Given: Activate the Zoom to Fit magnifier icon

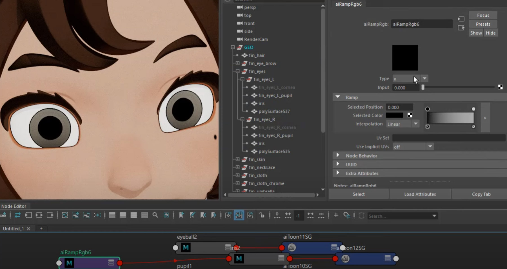Looking at the screenshot, I should [155, 215].
